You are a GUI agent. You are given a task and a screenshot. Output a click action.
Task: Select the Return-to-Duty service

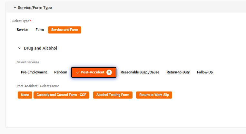coord(178,72)
